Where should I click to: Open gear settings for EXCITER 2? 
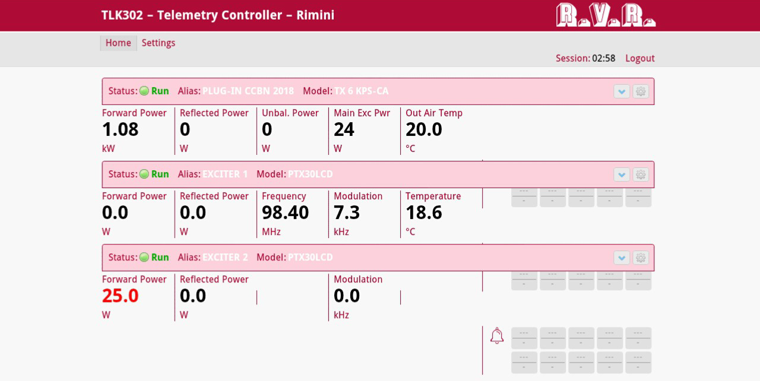point(641,258)
